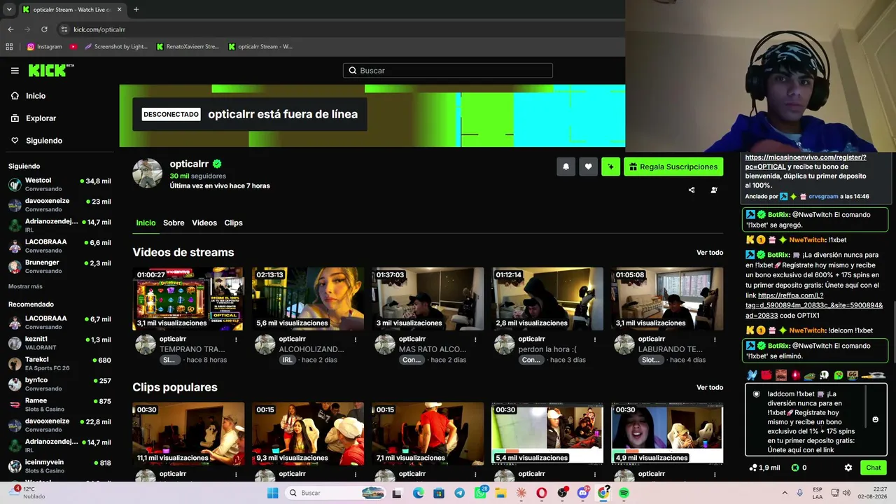Image resolution: width=896 pixels, height=504 pixels.
Task: Open the Kick hamburger sidebar menu
Action: (15, 71)
